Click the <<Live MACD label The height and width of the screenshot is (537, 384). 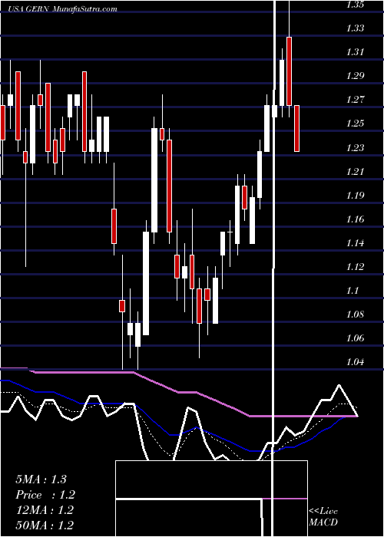[323, 517]
